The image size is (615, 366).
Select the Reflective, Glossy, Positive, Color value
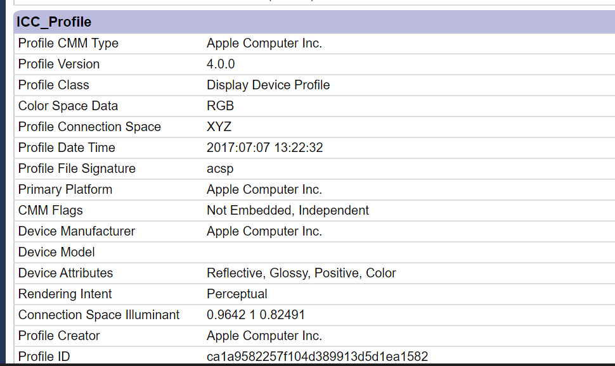coord(301,274)
